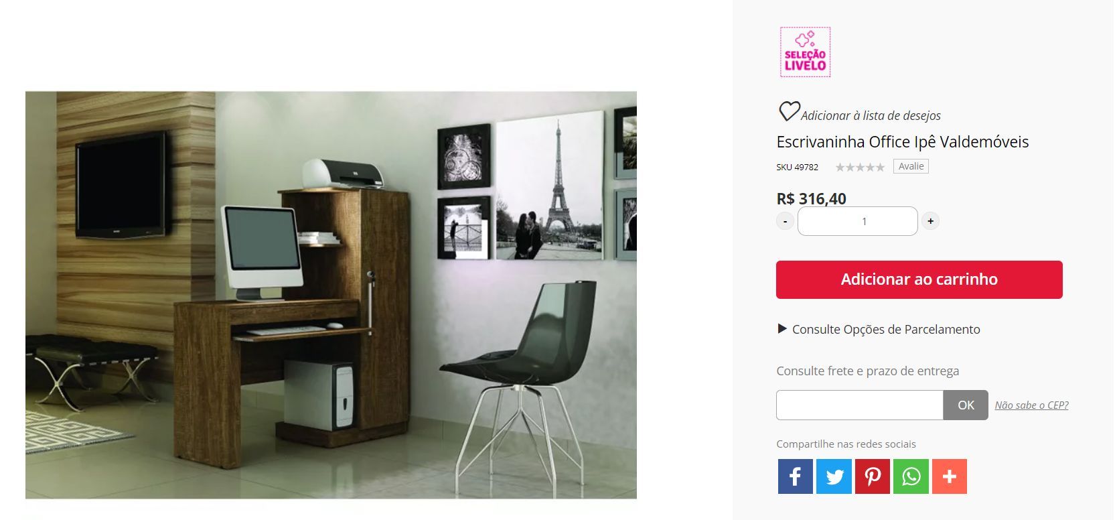
Task: Click the parcelamento disclosure triangle
Action: pyautogui.click(x=782, y=328)
